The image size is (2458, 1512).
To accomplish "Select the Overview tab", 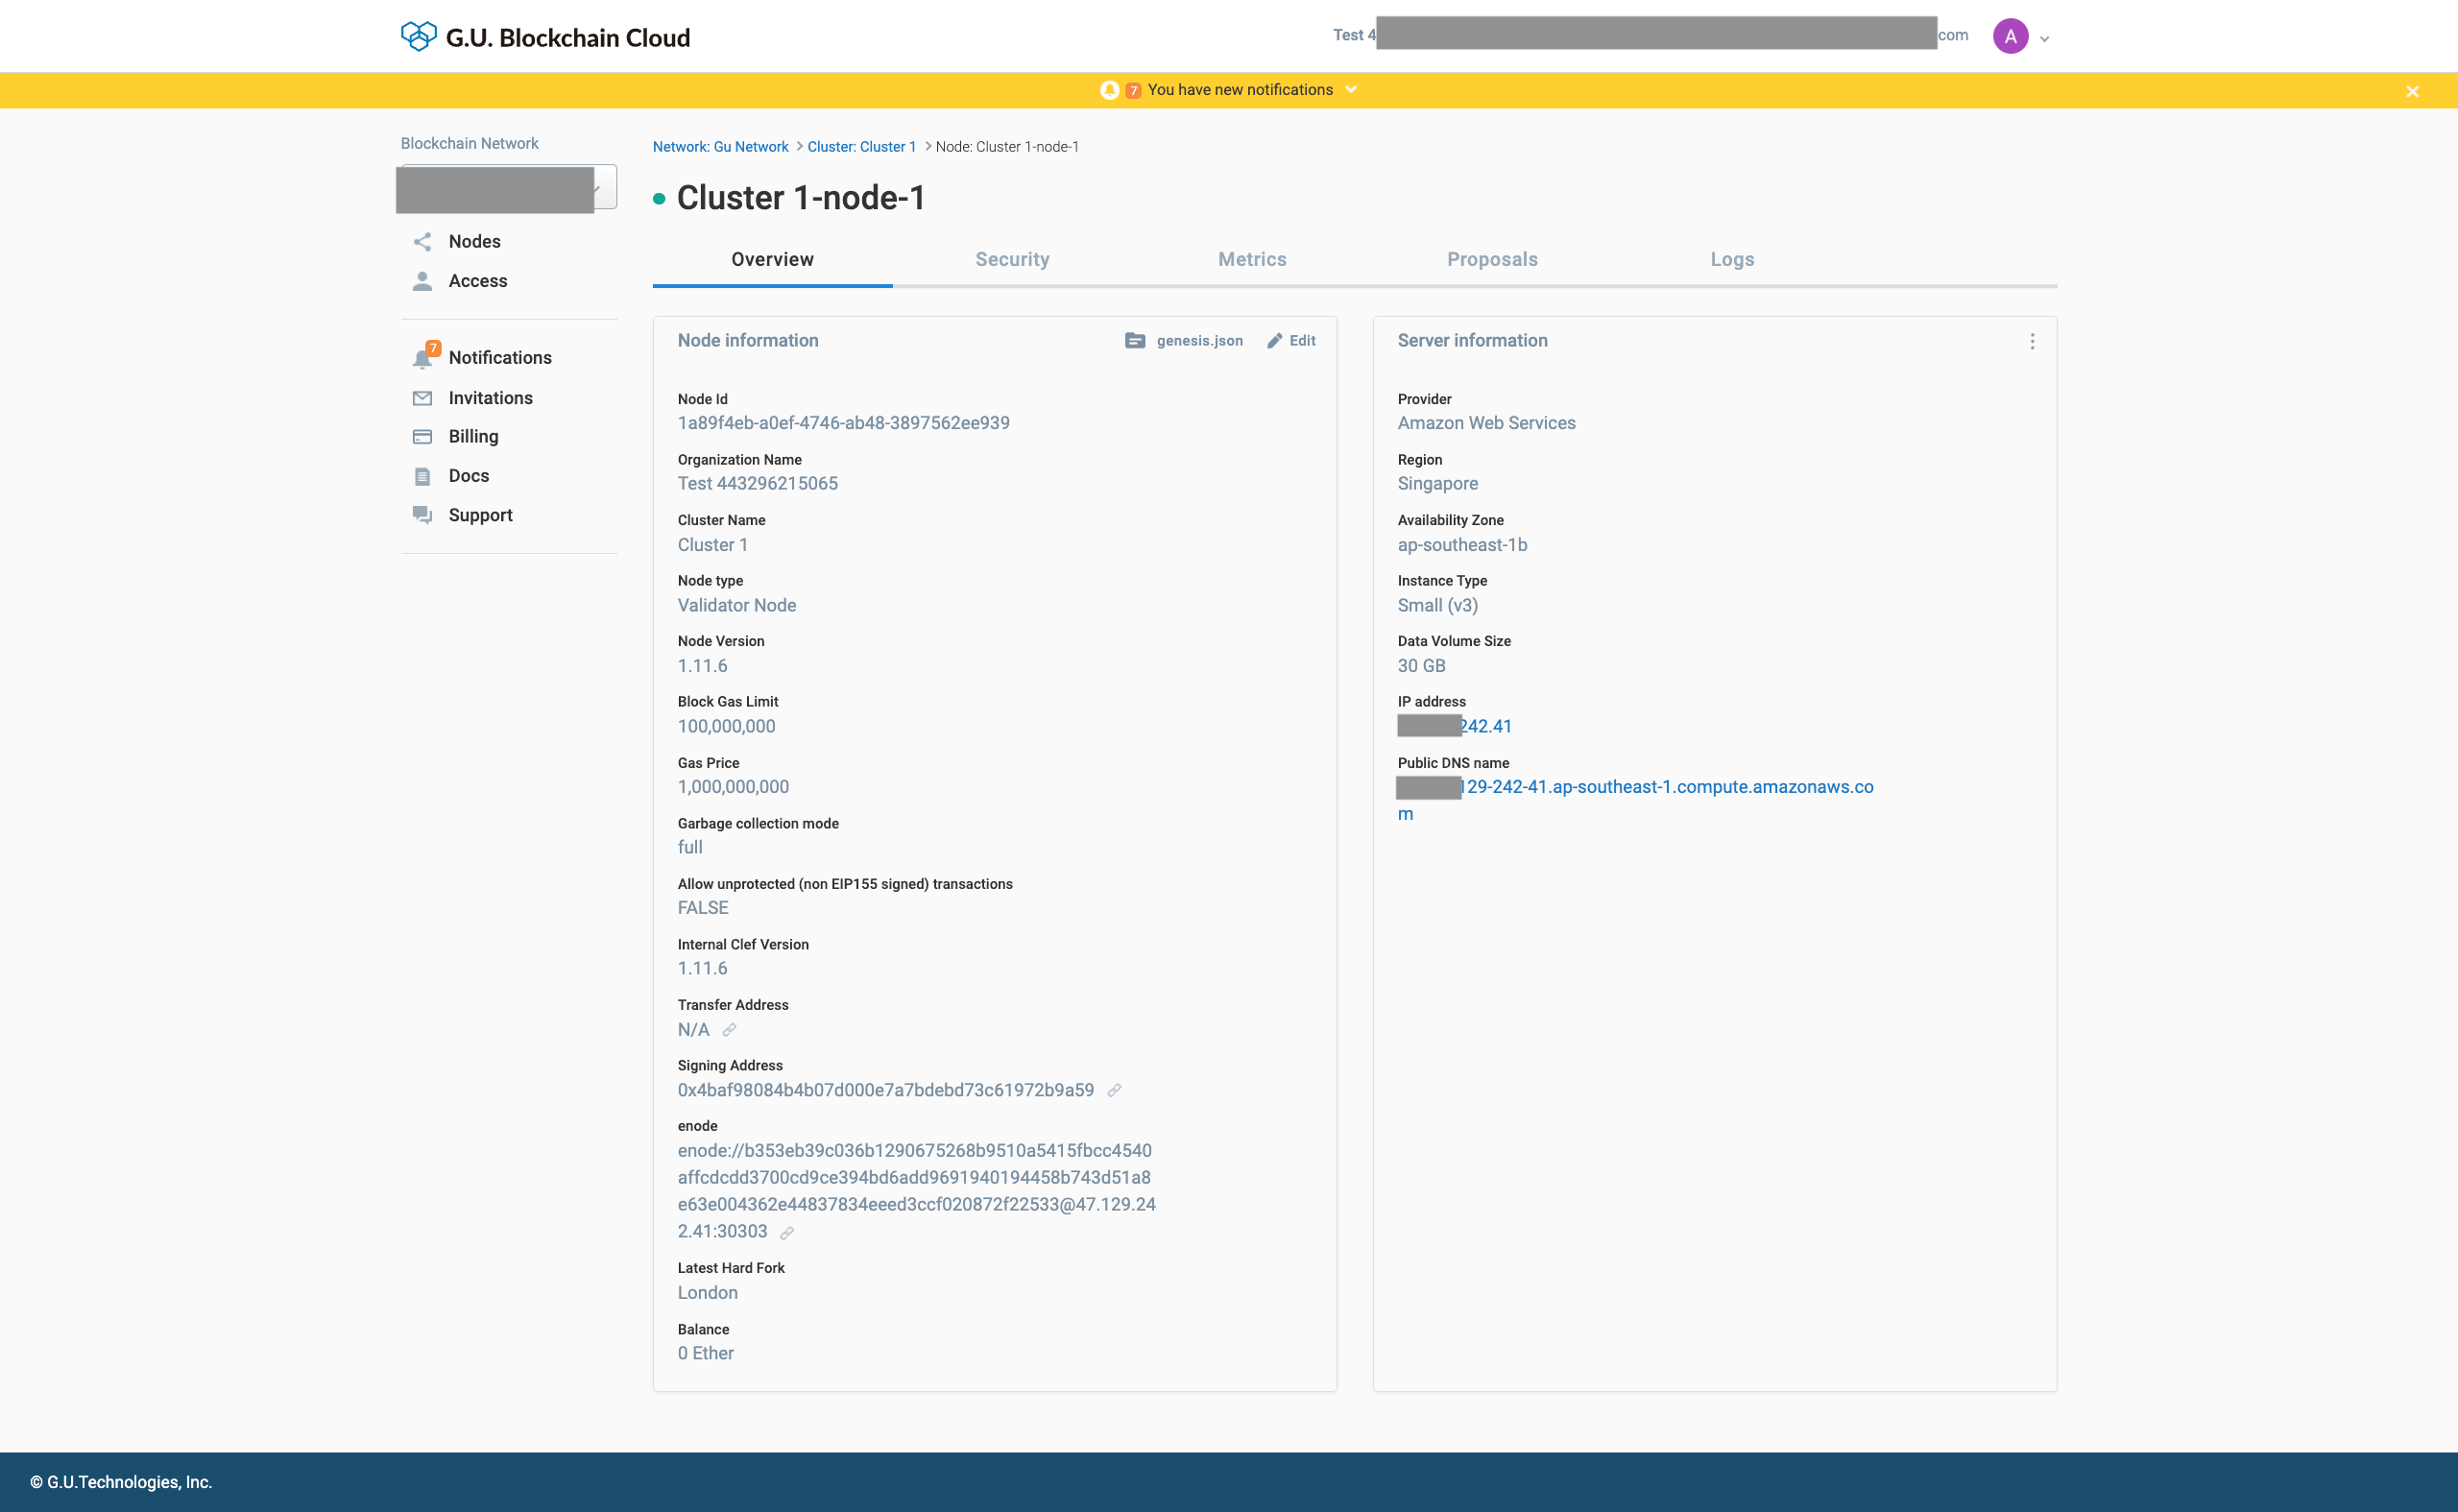I will pyautogui.click(x=773, y=260).
